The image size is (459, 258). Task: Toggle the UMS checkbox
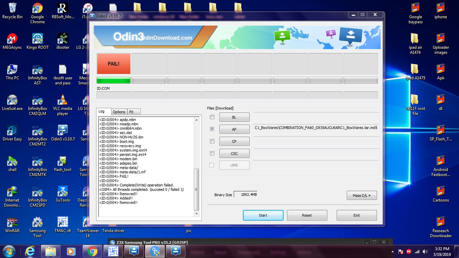[x=211, y=165]
